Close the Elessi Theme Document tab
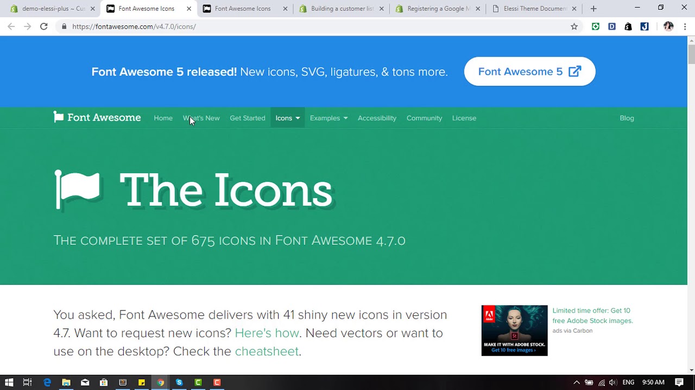This screenshot has height=390, width=695. click(574, 9)
